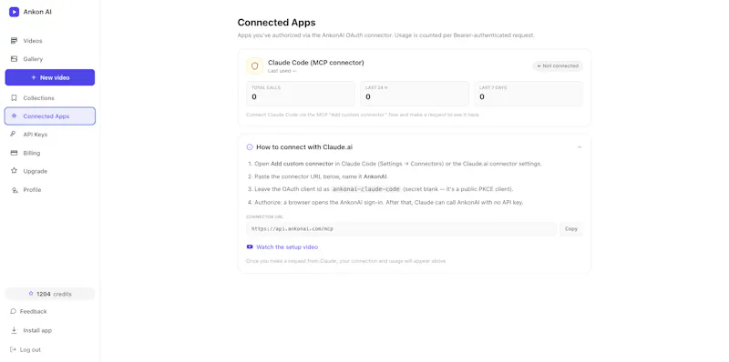
Task: Click the connector URL field
Action: [401, 229]
